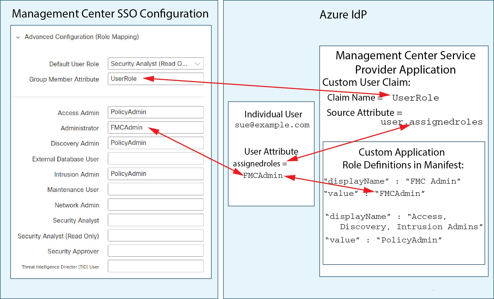This screenshot has width=494, height=299.
Task: Click the Group Member Attribute field containing UserRole
Action: pos(156,79)
